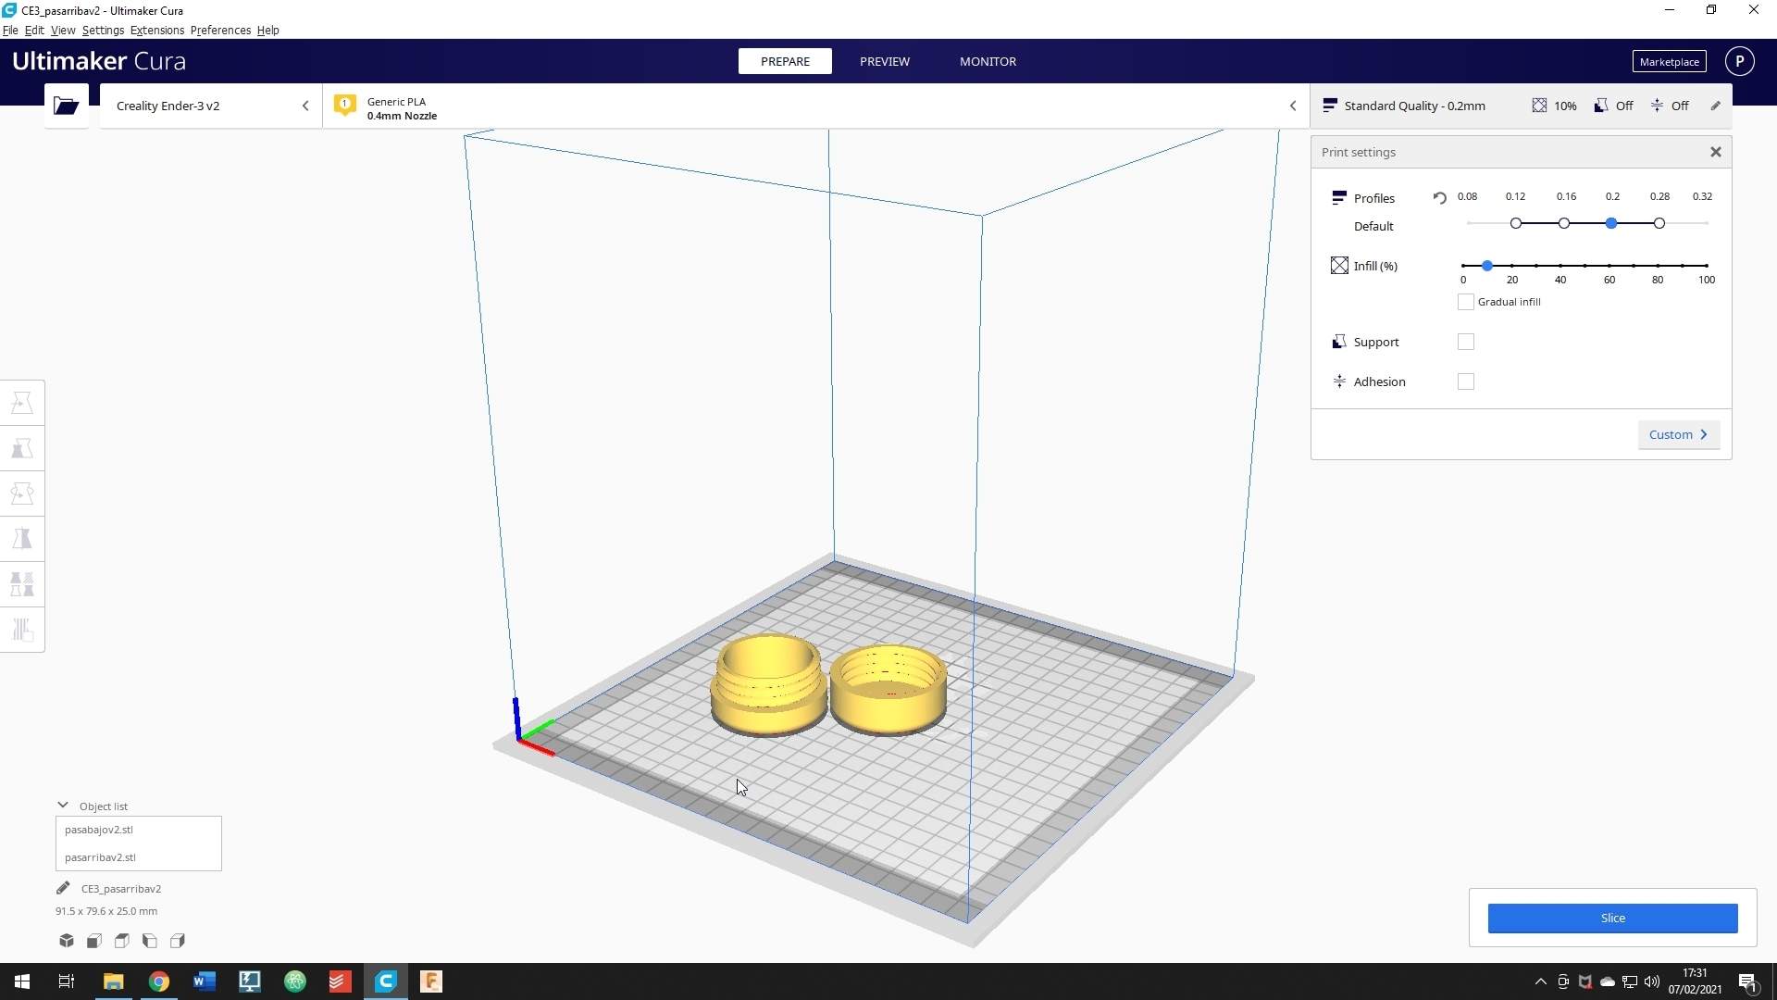The height and width of the screenshot is (1000, 1777).
Task: Enable the Support checkbox
Action: click(x=1465, y=342)
